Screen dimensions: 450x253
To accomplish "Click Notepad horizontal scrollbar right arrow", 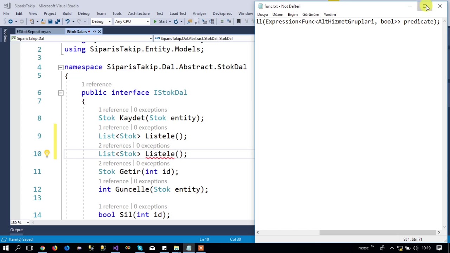I will (x=439, y=232).
